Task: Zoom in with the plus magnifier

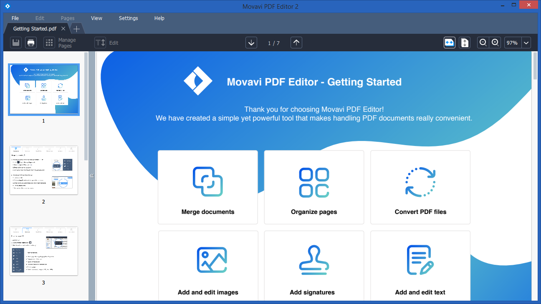Action: (x=495, y=43)
